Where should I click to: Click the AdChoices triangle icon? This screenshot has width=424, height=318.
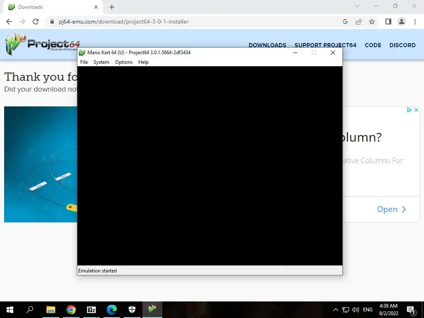[410, 110]
